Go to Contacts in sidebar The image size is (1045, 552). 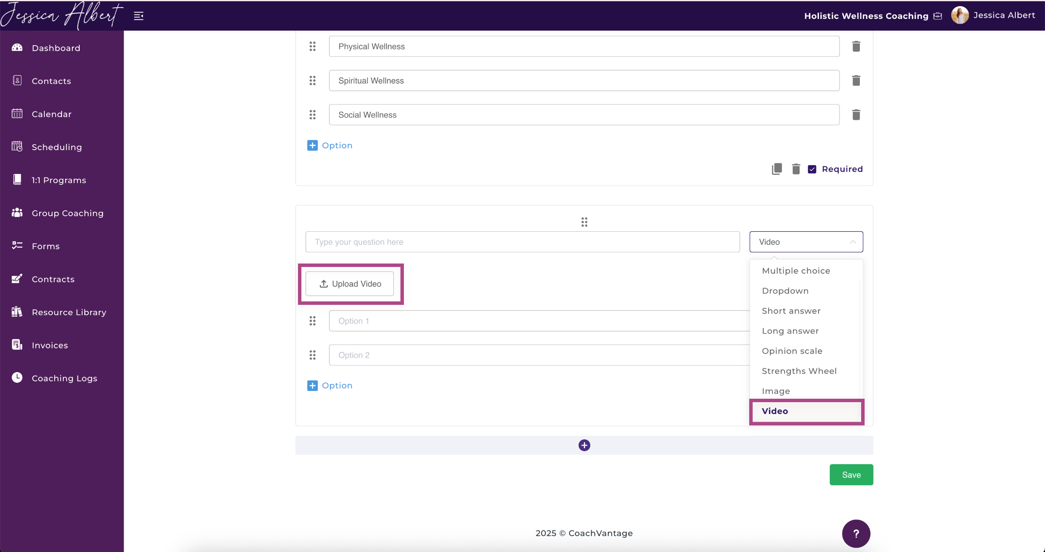51,81
